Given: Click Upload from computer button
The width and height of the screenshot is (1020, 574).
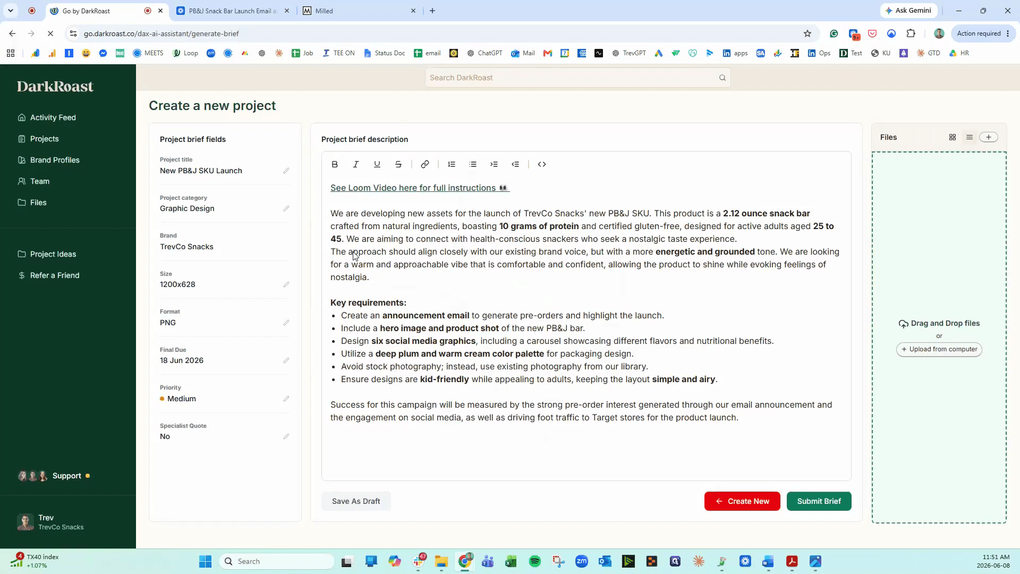Looking at the screenshot, I should tap(939, 349).
